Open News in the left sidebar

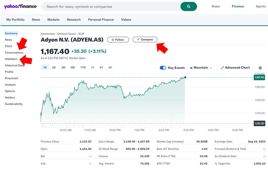[8, 40]
